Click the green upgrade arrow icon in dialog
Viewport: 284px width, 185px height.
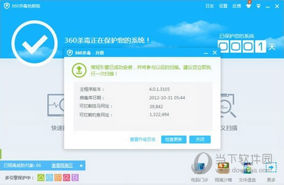[79, 70]
